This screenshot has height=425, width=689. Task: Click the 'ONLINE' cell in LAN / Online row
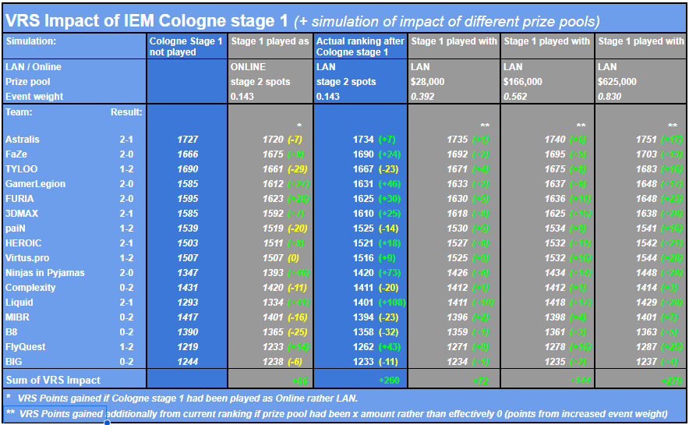point(249,67)
